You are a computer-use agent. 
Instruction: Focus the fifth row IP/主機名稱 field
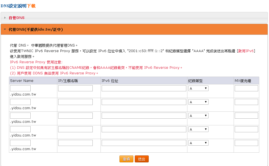(x=75, y=143)
